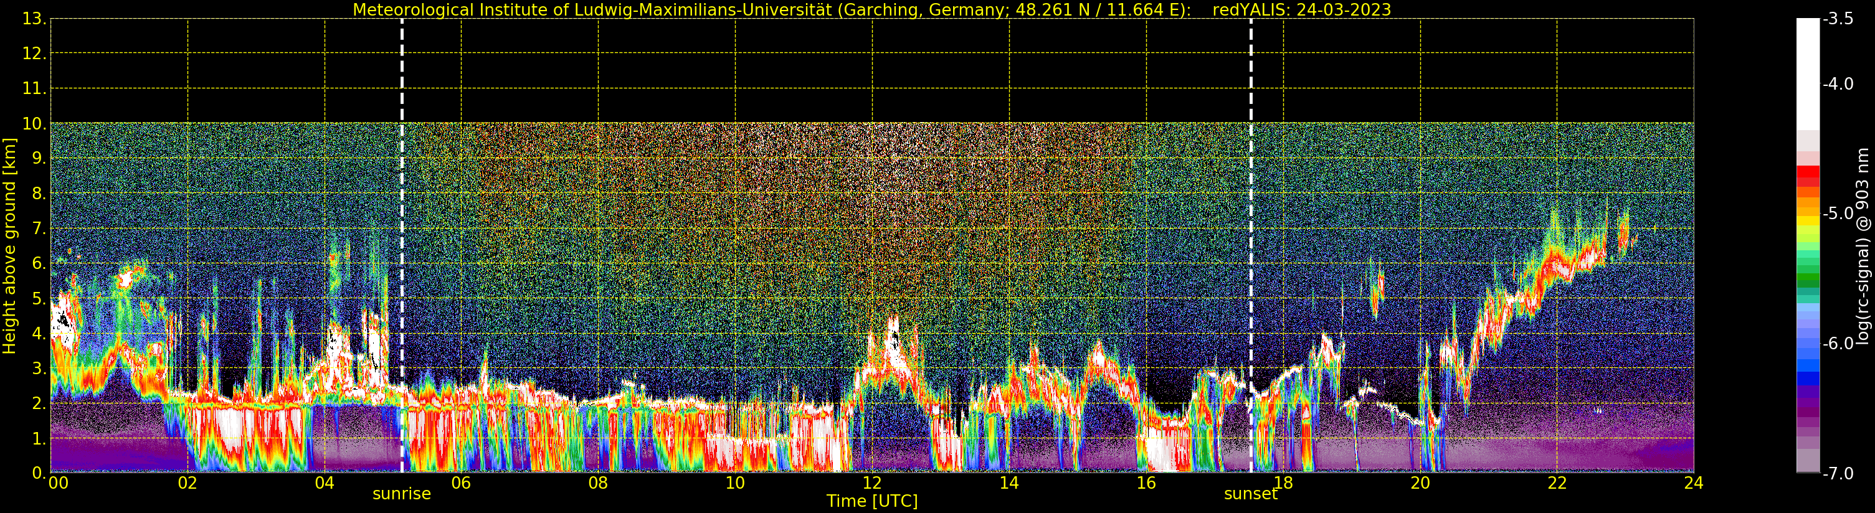Click the '16' time axis tick label
Screen dimensions: 1875x513
click(x=1146, y=482)
